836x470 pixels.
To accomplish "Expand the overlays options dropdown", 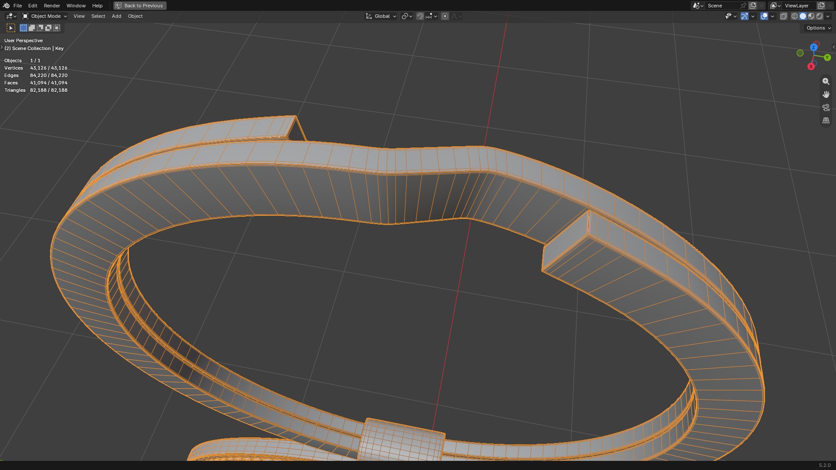I will pos(772,16).
